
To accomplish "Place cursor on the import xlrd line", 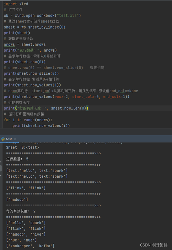I will (x=16, y=4).
